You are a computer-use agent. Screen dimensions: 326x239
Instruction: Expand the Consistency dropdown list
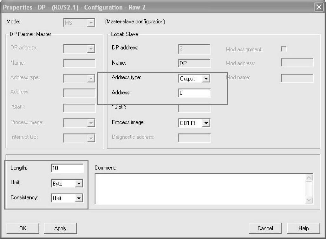[79, 198]
